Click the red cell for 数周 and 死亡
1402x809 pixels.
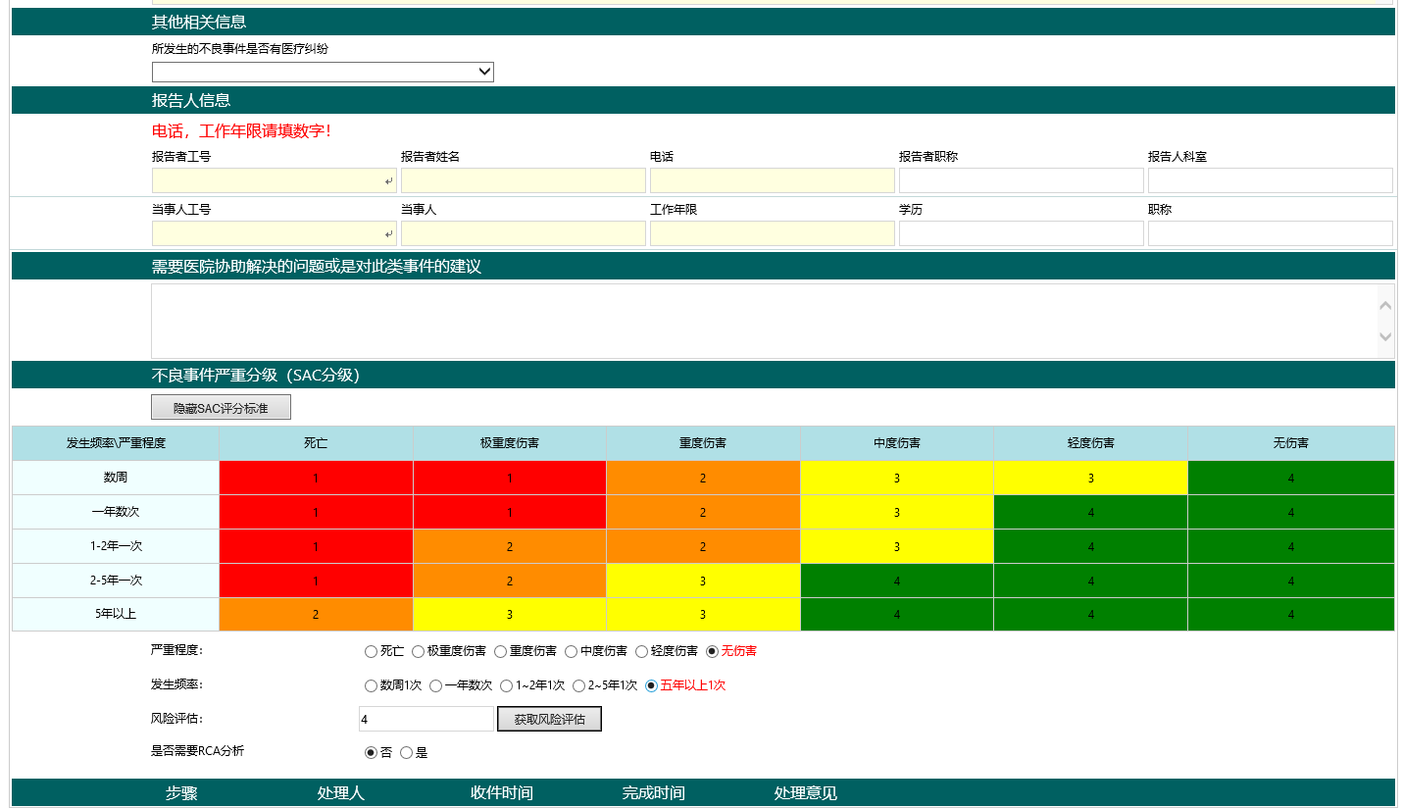(x=316, y=478)
